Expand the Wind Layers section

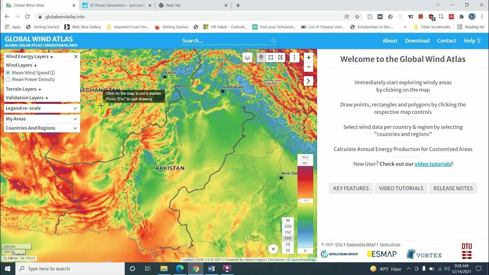point(21,65)
